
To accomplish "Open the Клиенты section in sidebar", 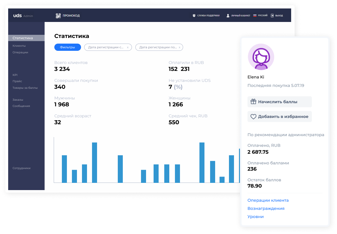I will pyautogui.click(x=19, y=46).
